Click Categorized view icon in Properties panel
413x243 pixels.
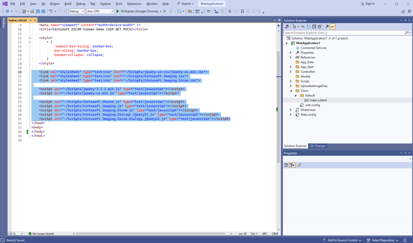(286, 165)
